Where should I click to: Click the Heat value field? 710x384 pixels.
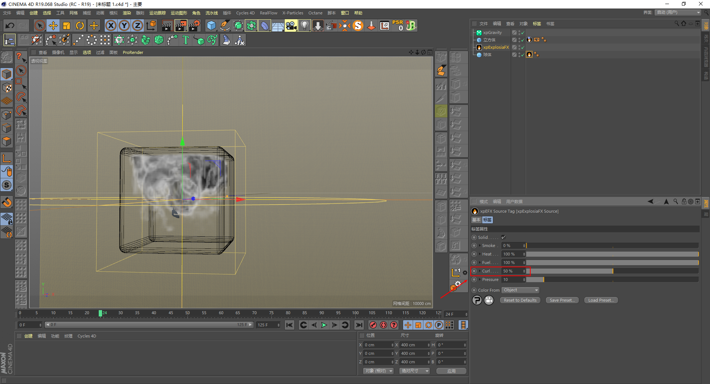[x=513, y=254]
